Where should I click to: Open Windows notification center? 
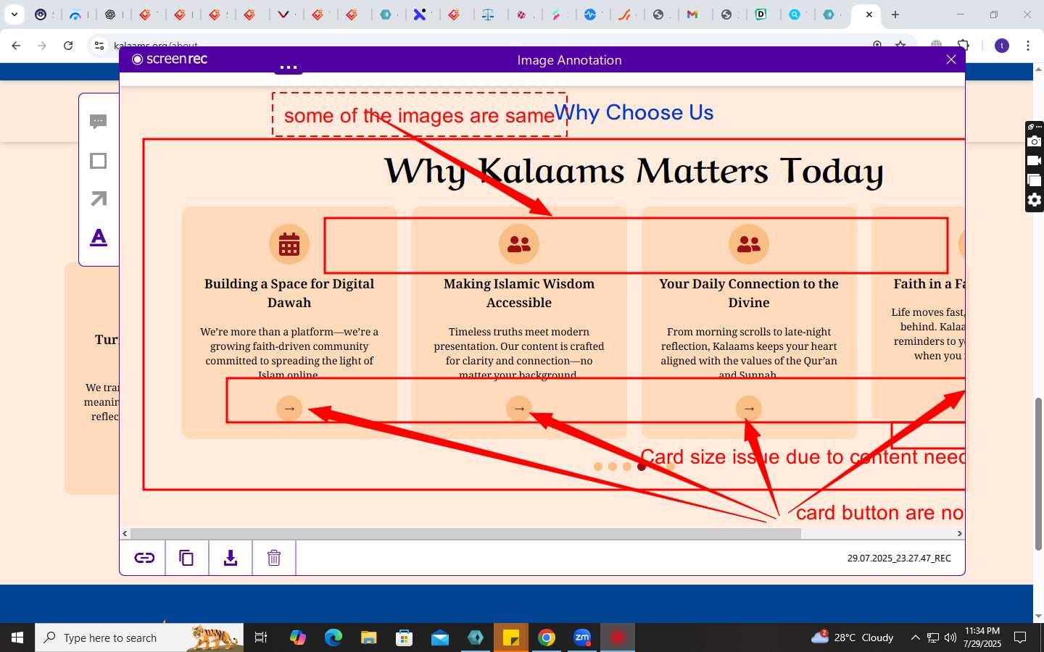(x=1020, y=638)
